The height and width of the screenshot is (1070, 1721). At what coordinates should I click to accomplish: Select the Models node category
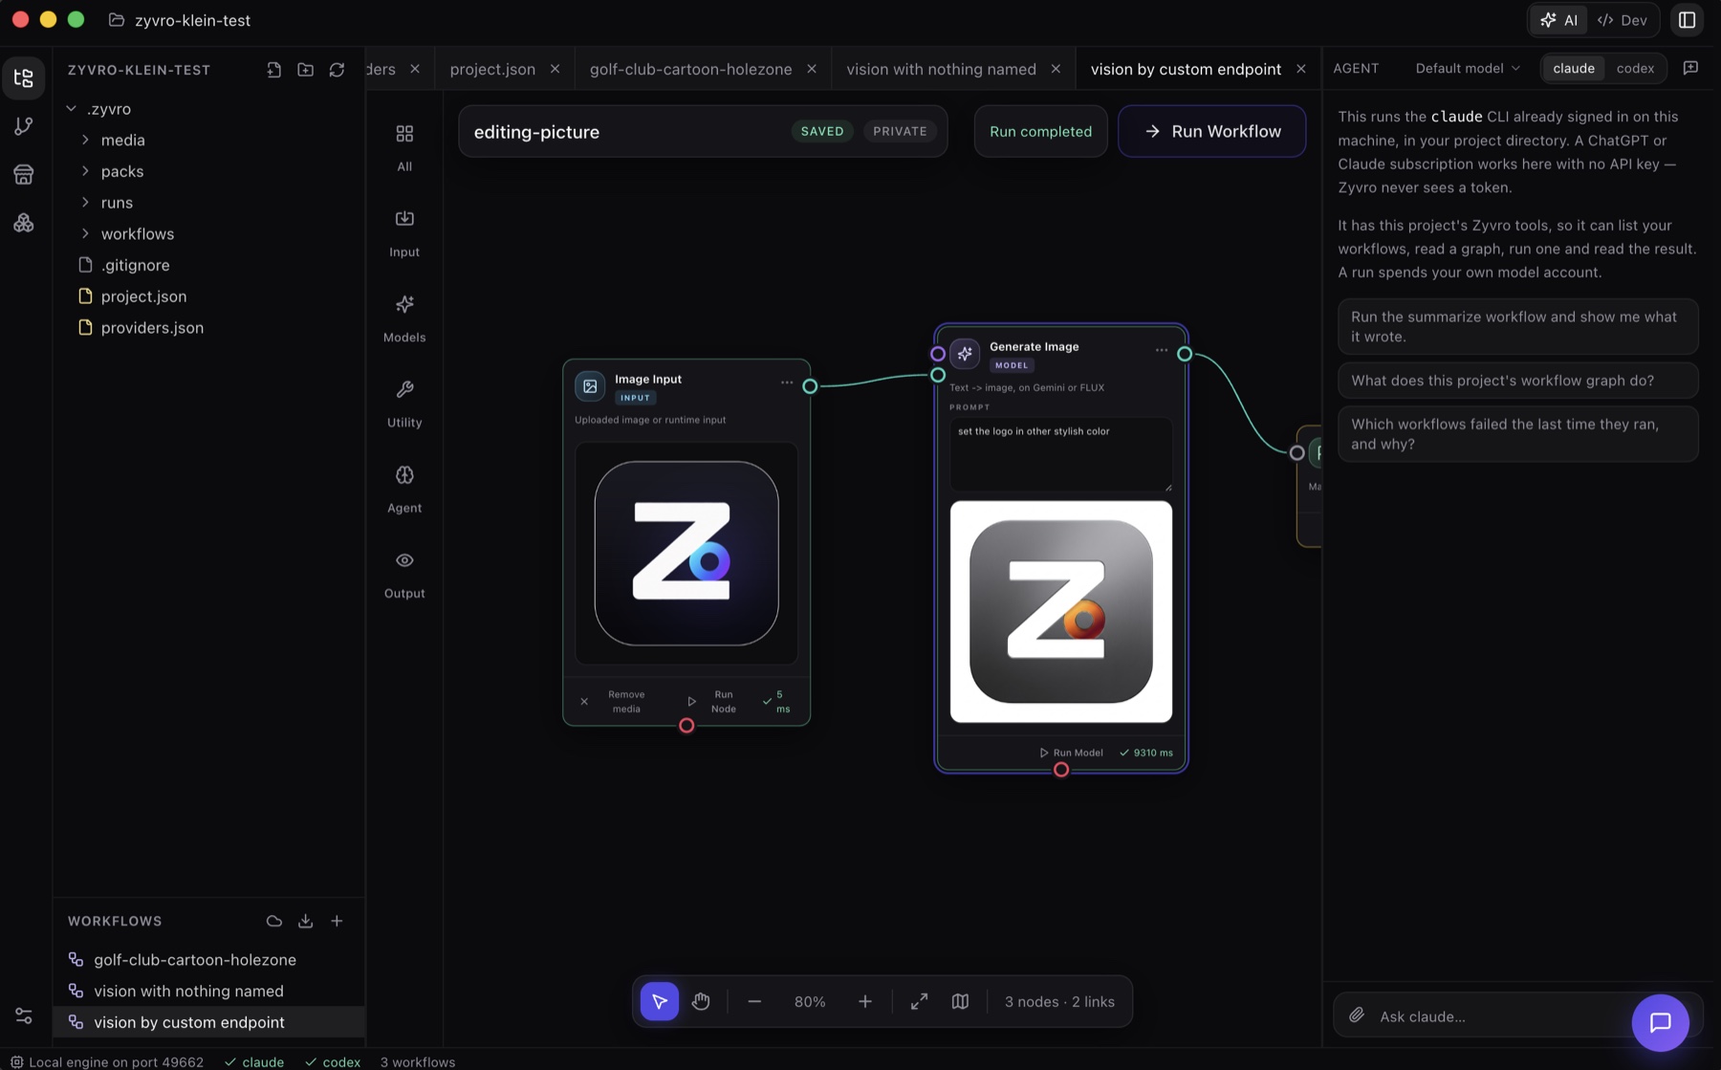404,317
